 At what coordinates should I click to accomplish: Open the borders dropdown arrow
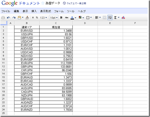coord(91,17)
